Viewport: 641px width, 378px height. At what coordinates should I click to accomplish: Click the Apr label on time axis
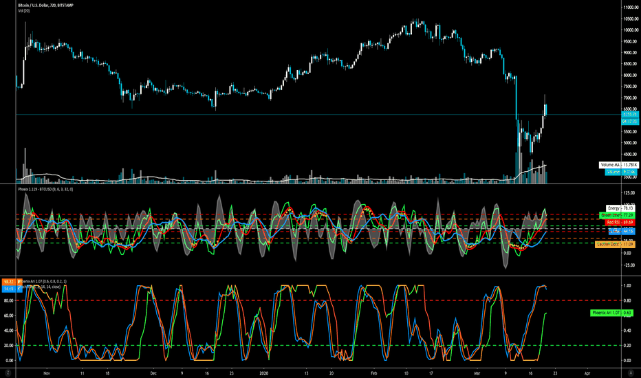click(587, 373)
